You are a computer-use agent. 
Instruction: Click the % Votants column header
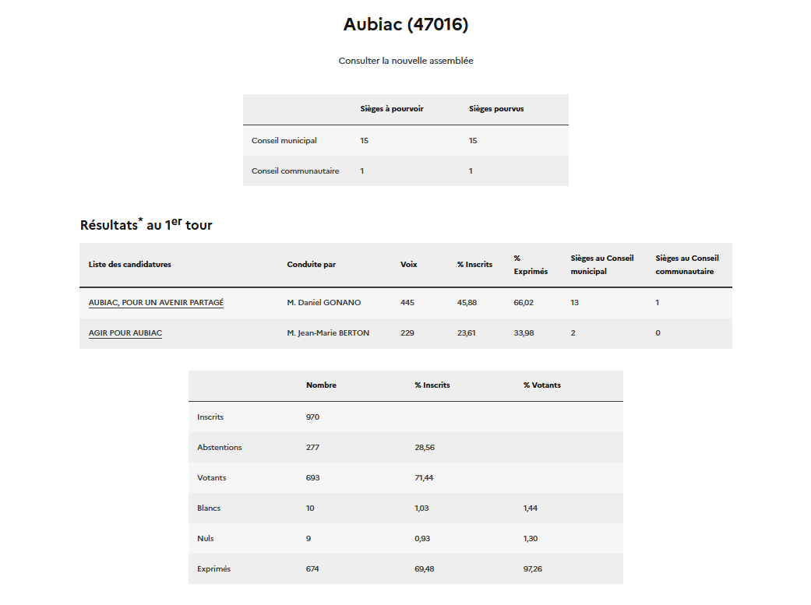coord(541,385)
